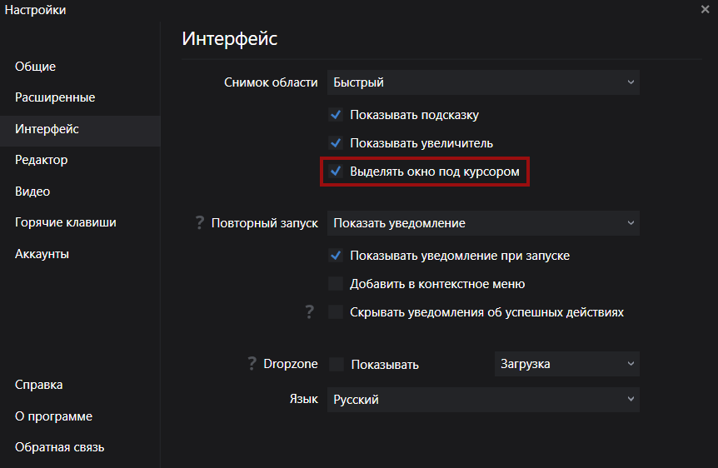Image resolution: width=718 pixels, height=468 pixels.
Task: Toggle Показывать уведомление при запуске checkbox
Action: coord(336,256)
